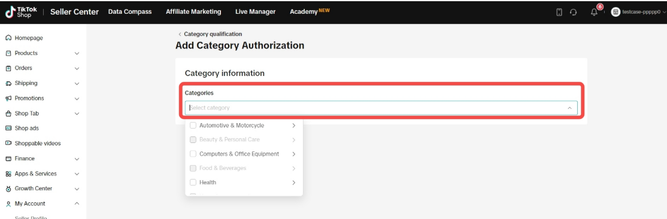667x219 pixels.
Task: Tick the Health category checkbox
Action: pyautogui.click(x=193, y=182)
